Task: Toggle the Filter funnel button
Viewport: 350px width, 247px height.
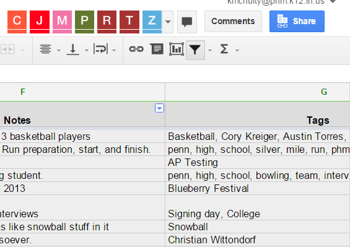Action: tap(195, 50)
